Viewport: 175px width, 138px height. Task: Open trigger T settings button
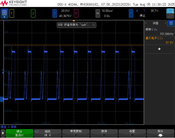131,14
